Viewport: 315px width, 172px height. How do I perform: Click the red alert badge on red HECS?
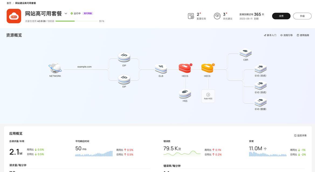pos(191,65)
